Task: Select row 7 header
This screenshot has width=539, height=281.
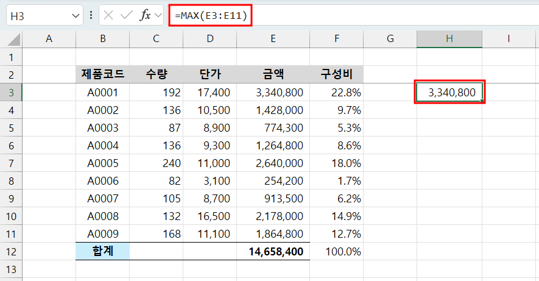Action: point(11,163)
